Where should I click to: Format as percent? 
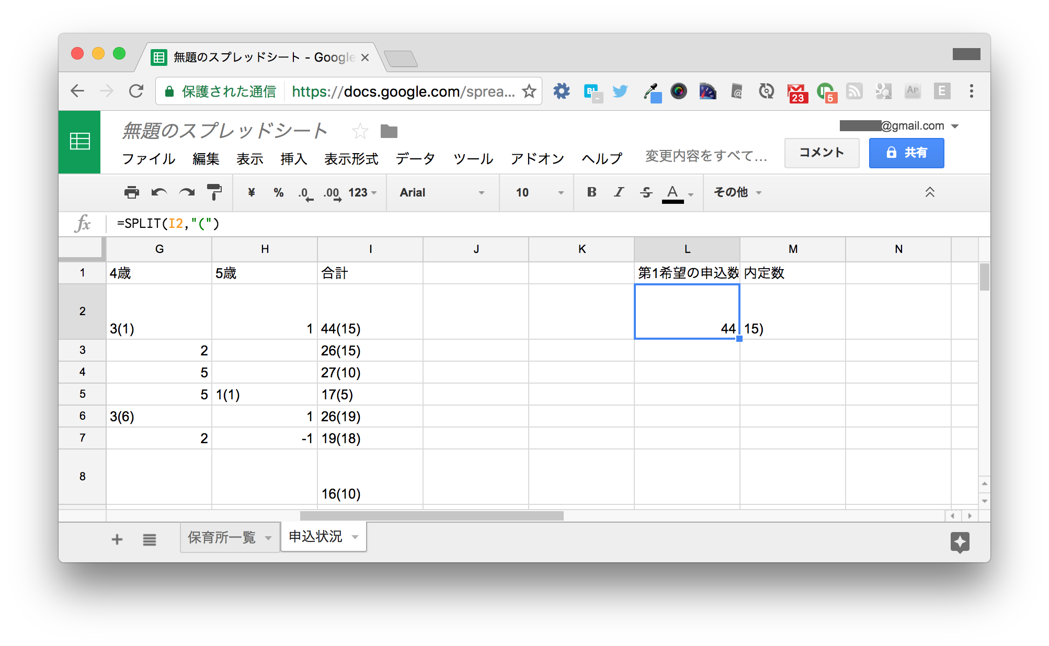pos(279,192)
